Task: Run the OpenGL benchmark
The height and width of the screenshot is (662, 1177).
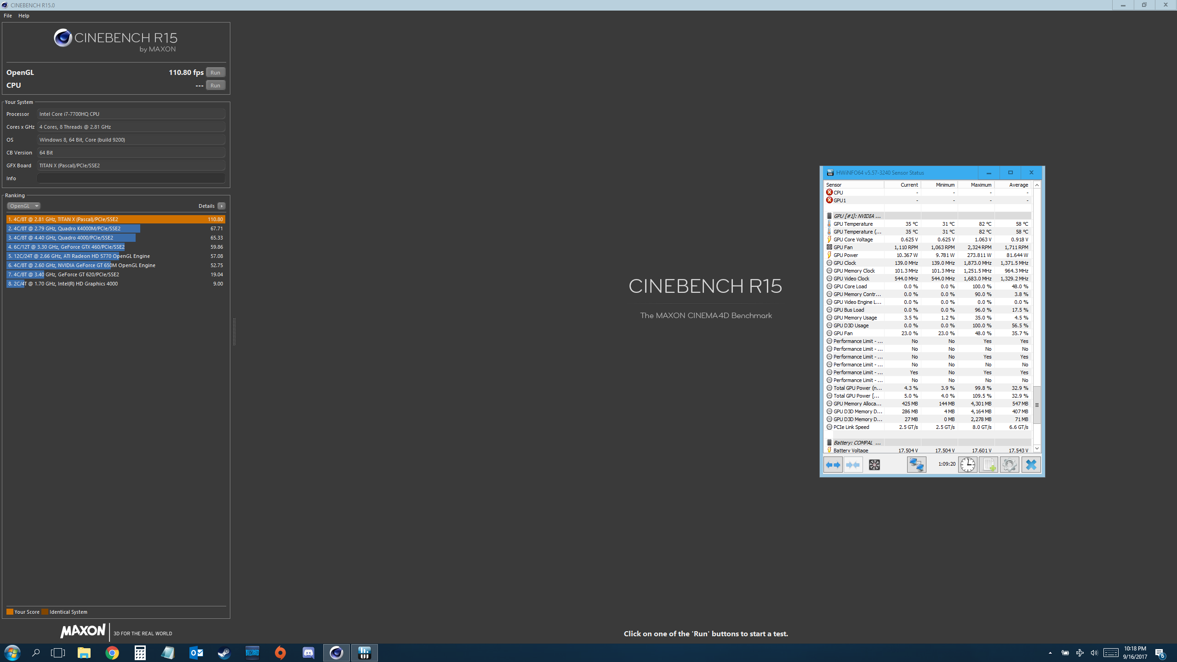Action: coord(215,73)
